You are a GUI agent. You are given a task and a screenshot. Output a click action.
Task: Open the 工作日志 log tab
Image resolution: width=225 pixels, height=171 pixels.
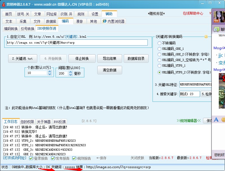[x=11, y=121]
